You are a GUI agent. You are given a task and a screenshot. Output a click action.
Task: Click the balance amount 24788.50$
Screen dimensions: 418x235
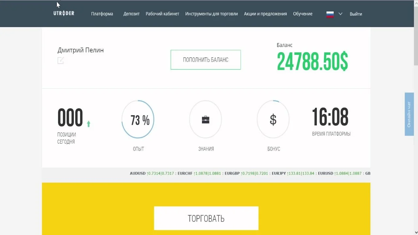[313, 61]
